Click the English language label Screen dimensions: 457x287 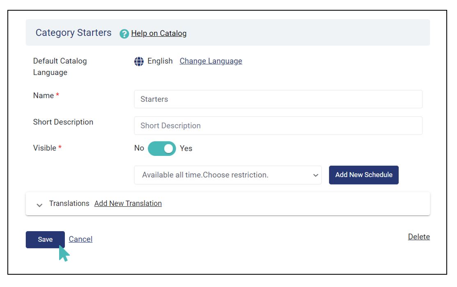coord(160,61)
